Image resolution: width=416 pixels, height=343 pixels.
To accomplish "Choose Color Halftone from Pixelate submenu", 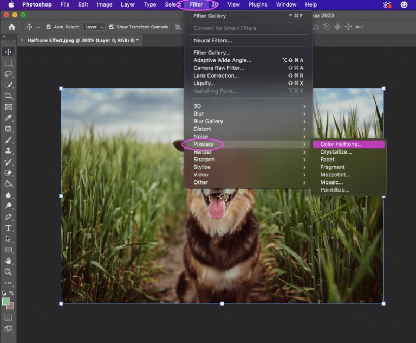I will [341, 144].
